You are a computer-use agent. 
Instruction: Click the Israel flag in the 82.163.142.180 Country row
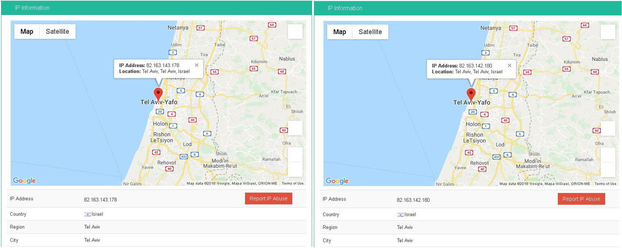point(400,214)
